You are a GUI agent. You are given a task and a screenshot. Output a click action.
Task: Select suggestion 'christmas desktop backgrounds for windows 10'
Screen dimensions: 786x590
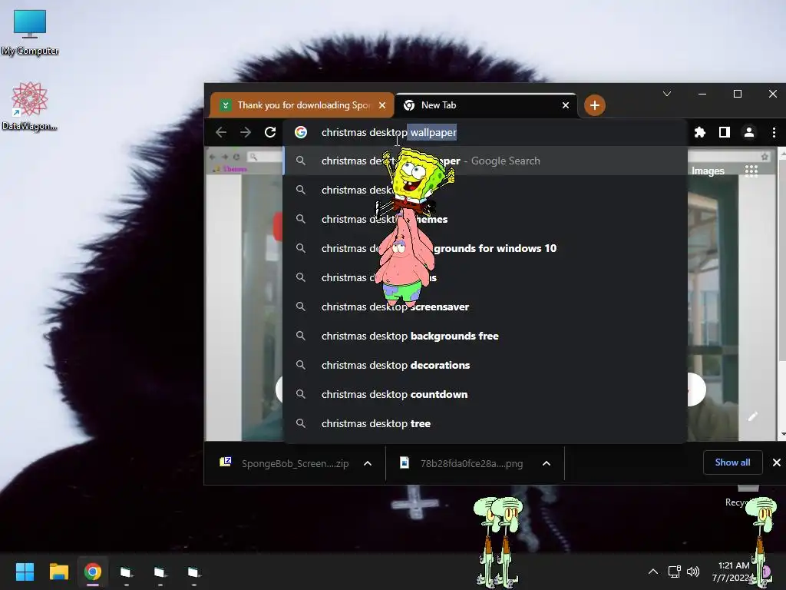(x=485, y=248)
